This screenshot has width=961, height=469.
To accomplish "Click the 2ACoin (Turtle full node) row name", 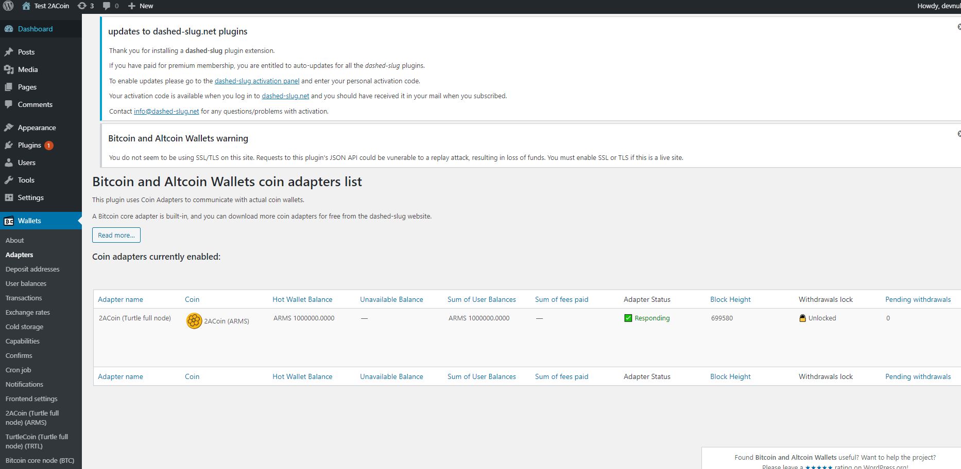I will click(x=135, y=318).
